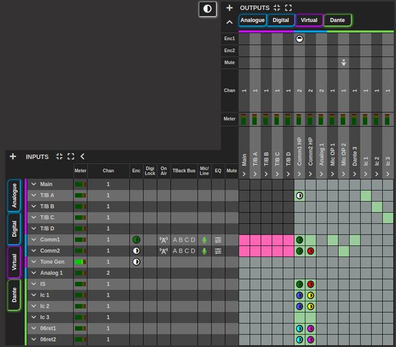Expand the Tone Gen input chevron

(34, 262)
